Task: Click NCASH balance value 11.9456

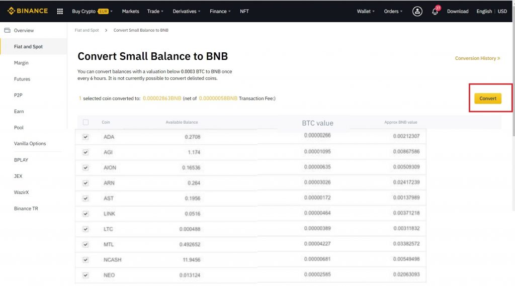Action: pyautogui.click(x=192, y=260)
